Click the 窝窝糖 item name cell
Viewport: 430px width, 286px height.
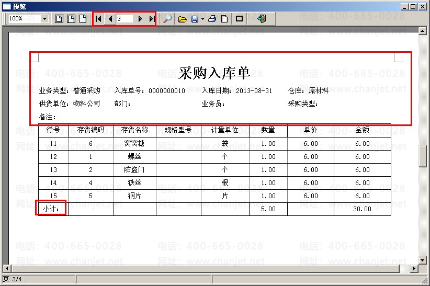134,143
